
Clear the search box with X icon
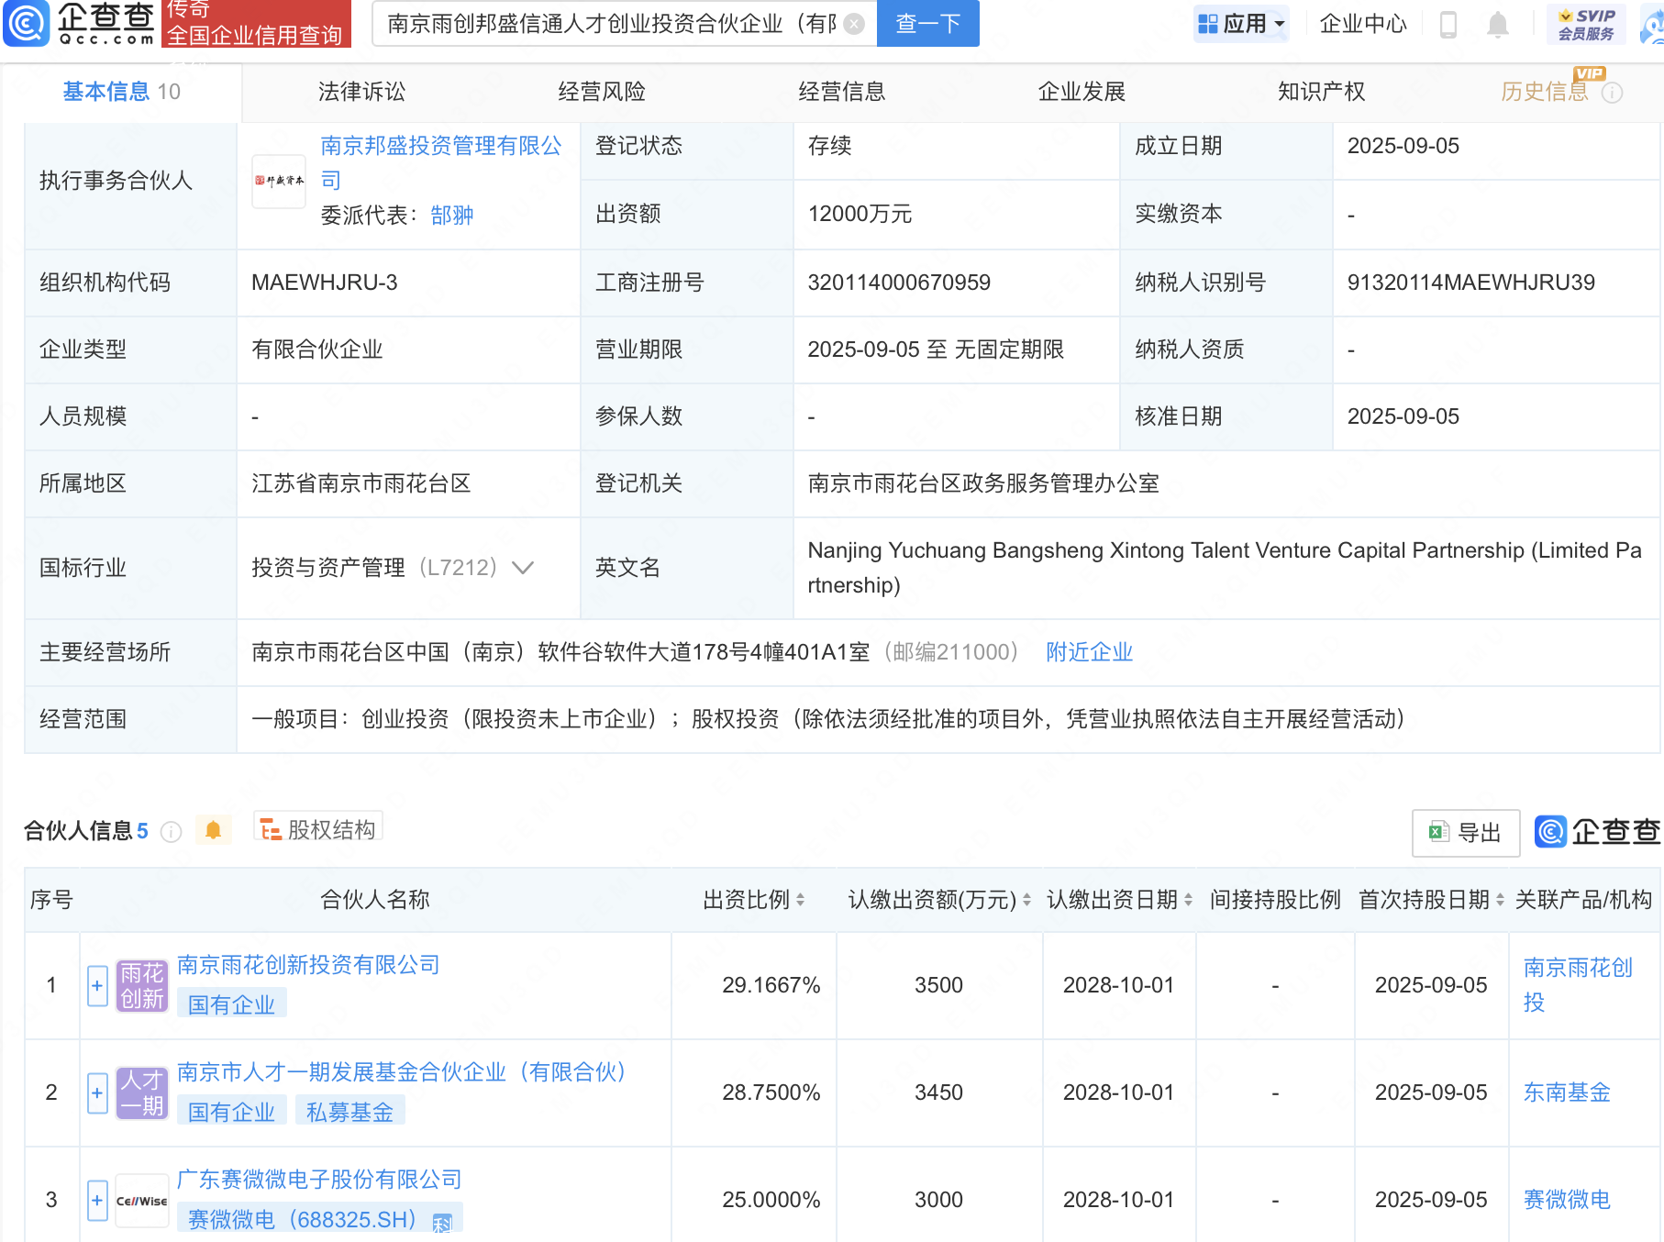click(854, 24)
